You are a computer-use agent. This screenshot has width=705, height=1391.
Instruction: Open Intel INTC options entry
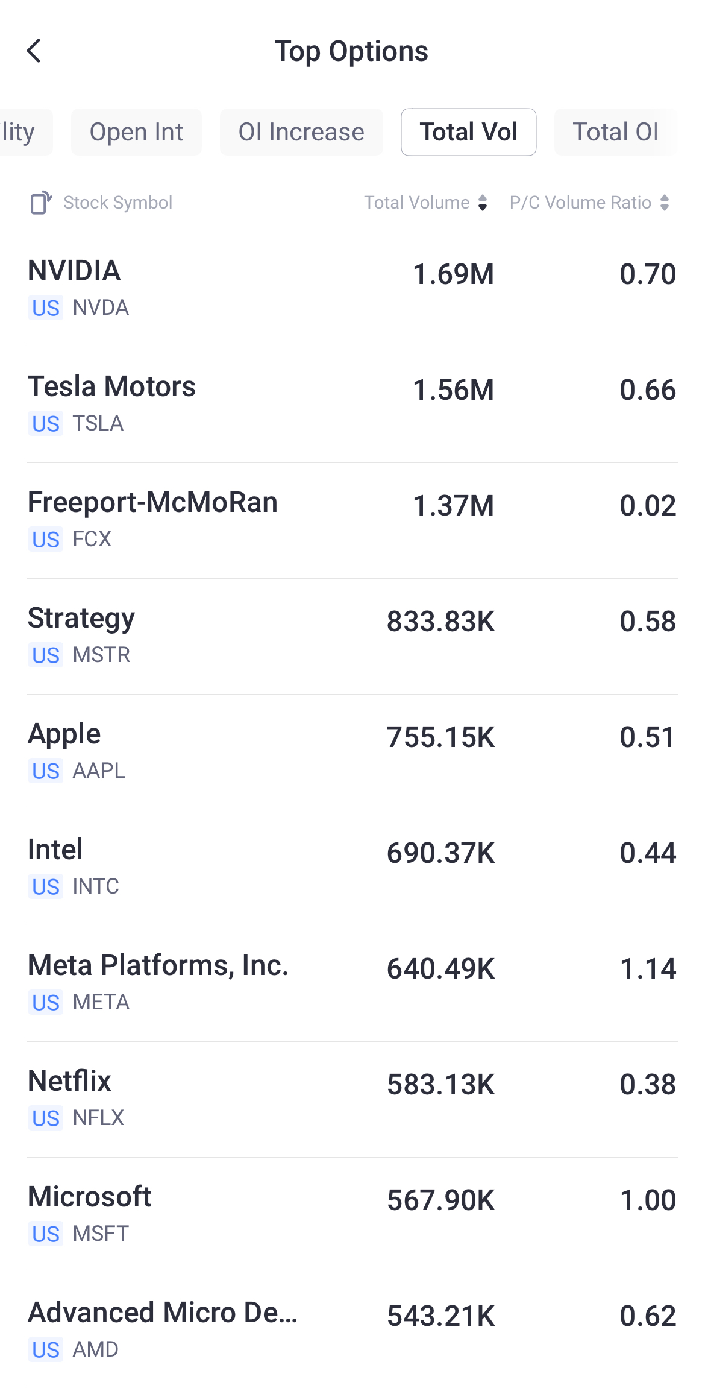point(352,867)
